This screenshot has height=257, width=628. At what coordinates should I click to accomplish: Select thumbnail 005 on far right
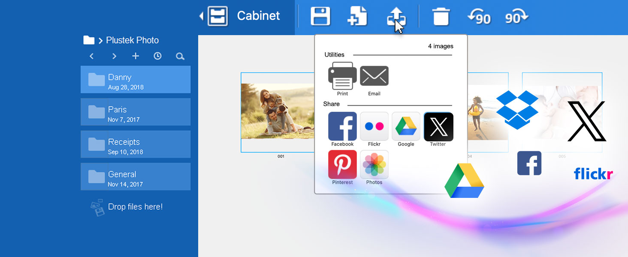(562, 112)
